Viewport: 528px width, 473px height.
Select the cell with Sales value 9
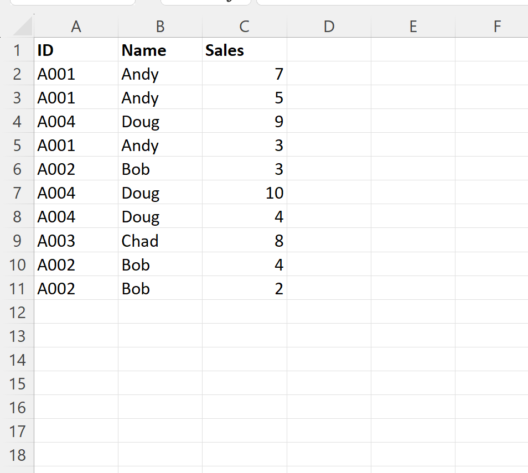(245, 121)
